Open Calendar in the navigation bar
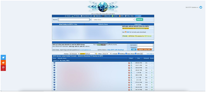The height and width of the screenshot is (92, 206). tap(97, 16)
